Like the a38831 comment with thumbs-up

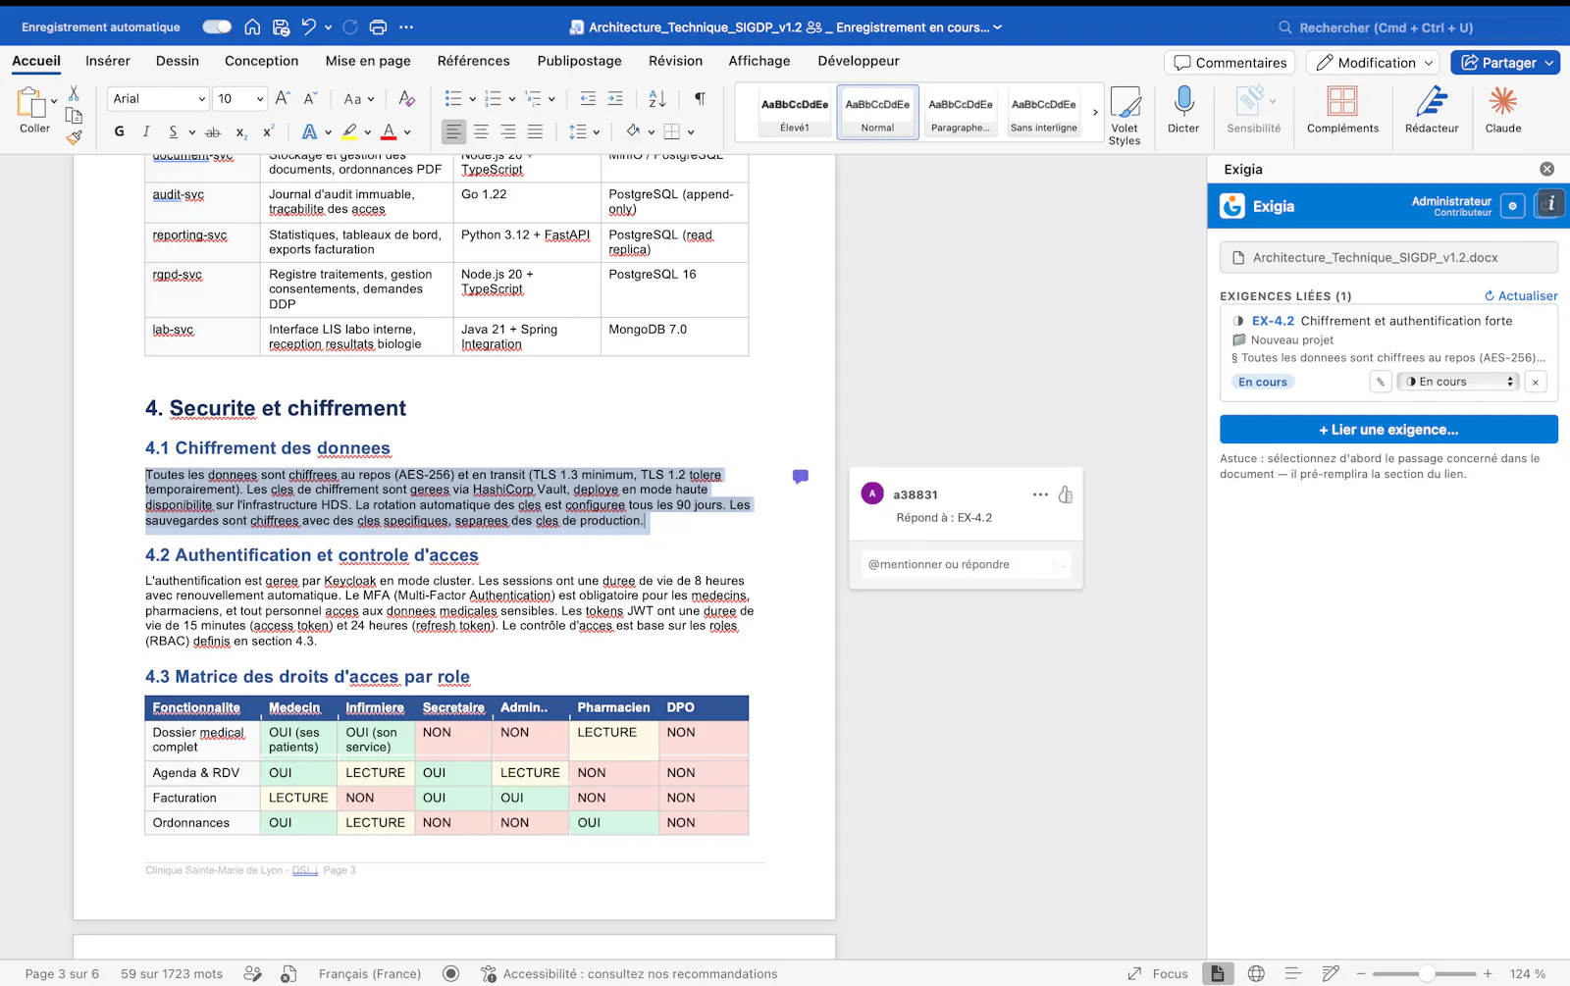pyautogui.click(x=1066, y=494)
